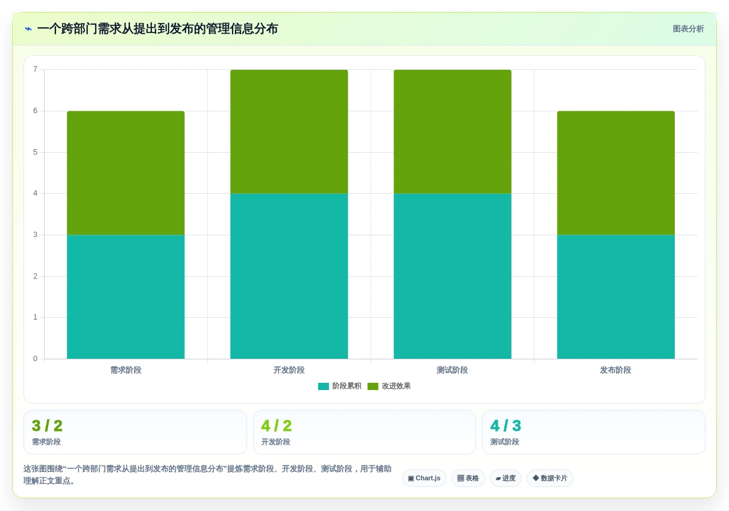
Task: Click the teal bar segment for 测试阶段
Action: [452, 276]
